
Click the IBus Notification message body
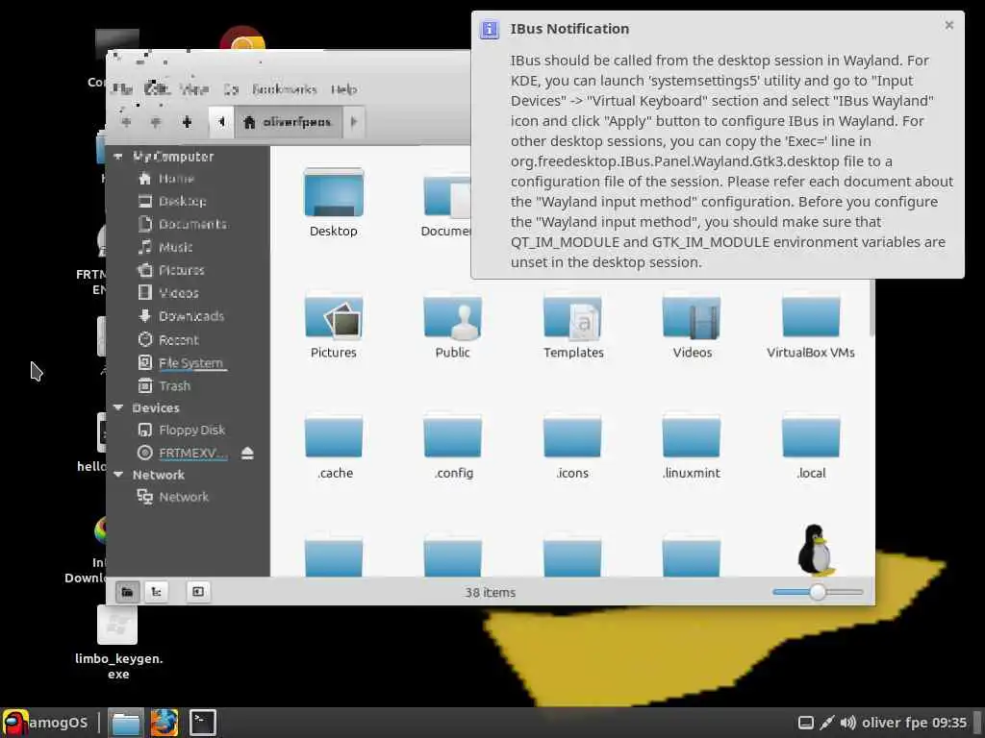[x=731, y=161]
